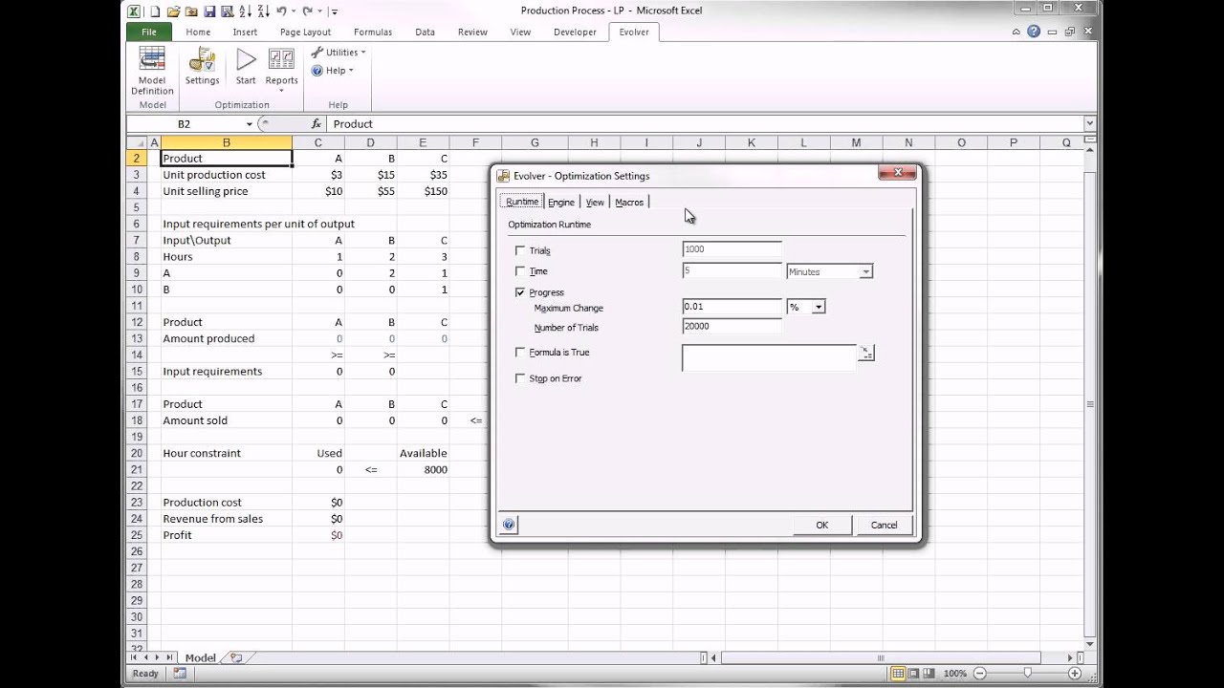The width and height of the screenshot is (1224, 688).
Task: Click Insert Function fx icon
Action: [x=317, y=124]
